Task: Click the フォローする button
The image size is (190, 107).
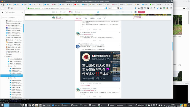Action: pos(137,18)
